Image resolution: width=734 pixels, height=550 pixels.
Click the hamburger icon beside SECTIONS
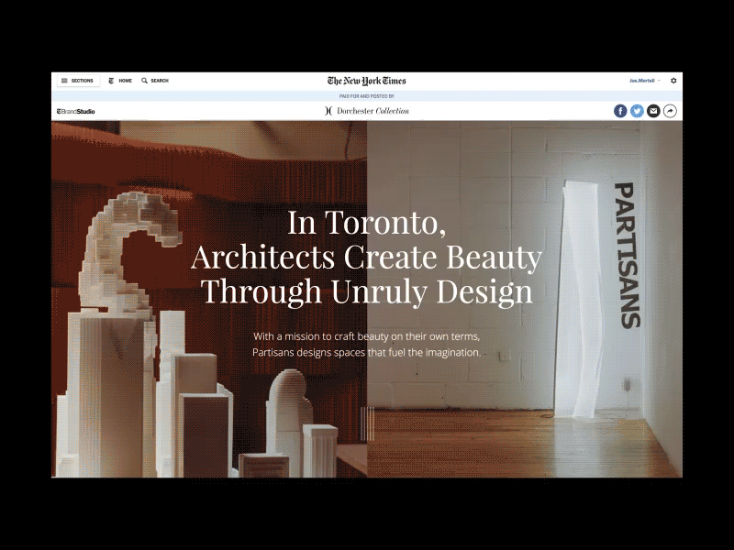coord(63,81)
